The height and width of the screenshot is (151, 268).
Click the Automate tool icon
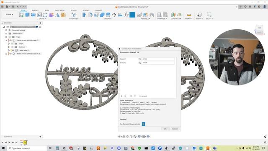click(74, 15)
